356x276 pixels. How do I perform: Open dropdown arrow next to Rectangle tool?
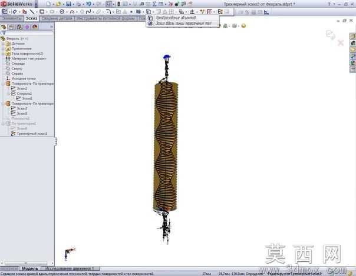click(x=47, y=12)
